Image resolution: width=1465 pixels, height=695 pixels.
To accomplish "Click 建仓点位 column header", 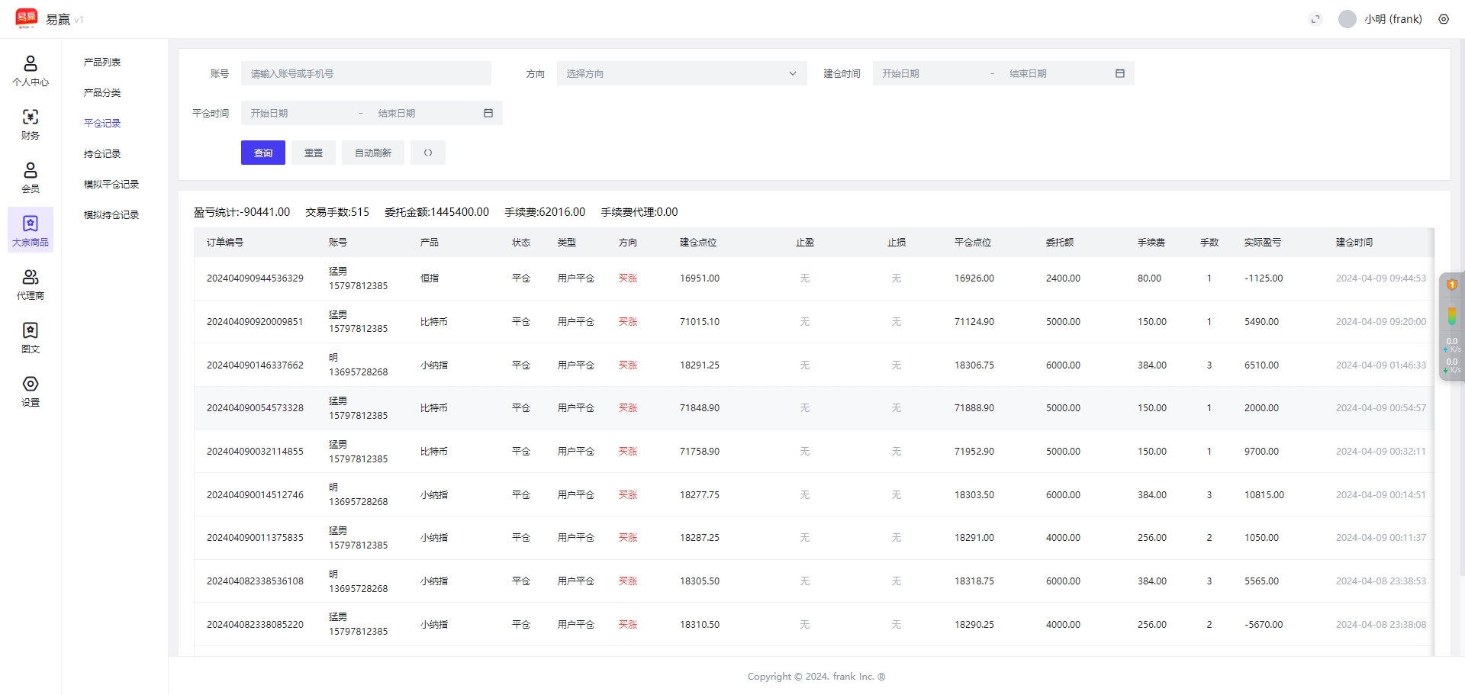I will pyautogui.click(x=698, y=242).
